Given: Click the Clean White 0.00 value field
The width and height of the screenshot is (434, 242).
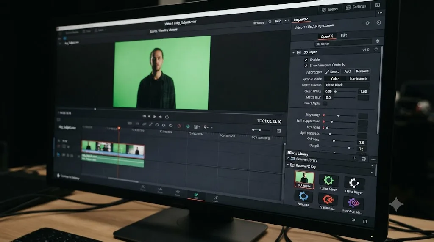Looking at the screenshot, I should pyautogui.click(x=328, y=91).
